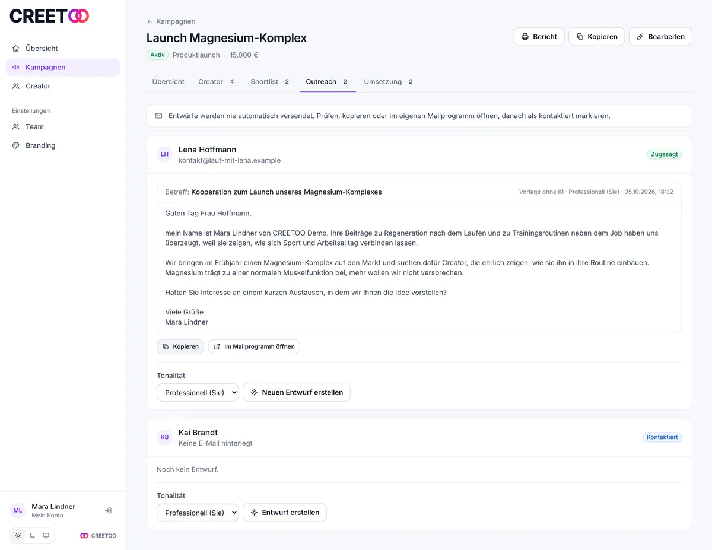Viewport: 712px width, 550px height.
Task: Click the Produktlaunch label
Action: tap(196, 55)
